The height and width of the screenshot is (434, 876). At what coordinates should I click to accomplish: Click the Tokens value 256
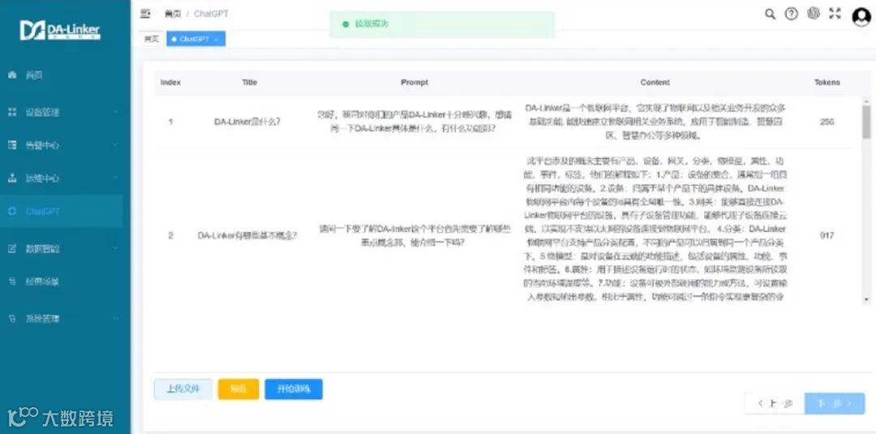click(827, 122)
